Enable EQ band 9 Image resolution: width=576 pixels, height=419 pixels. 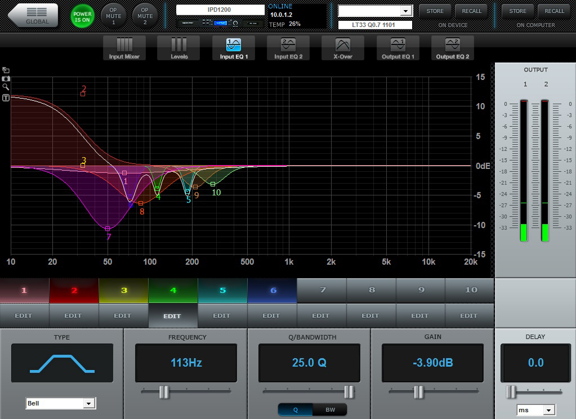421,291
